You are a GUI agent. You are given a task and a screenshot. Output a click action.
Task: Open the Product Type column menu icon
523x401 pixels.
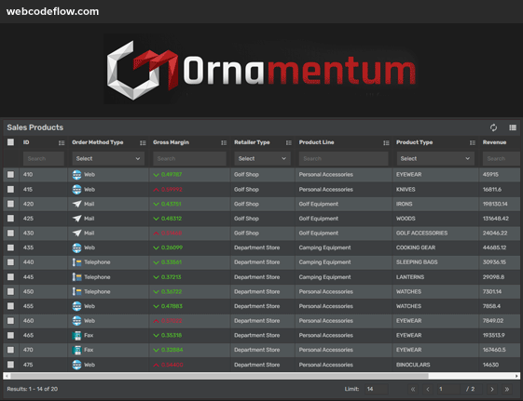[473, 142]
